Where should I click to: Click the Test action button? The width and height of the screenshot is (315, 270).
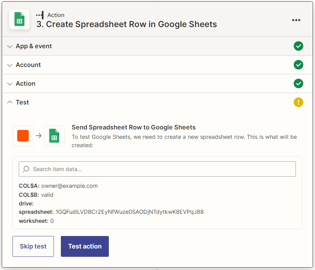point(84,246)
